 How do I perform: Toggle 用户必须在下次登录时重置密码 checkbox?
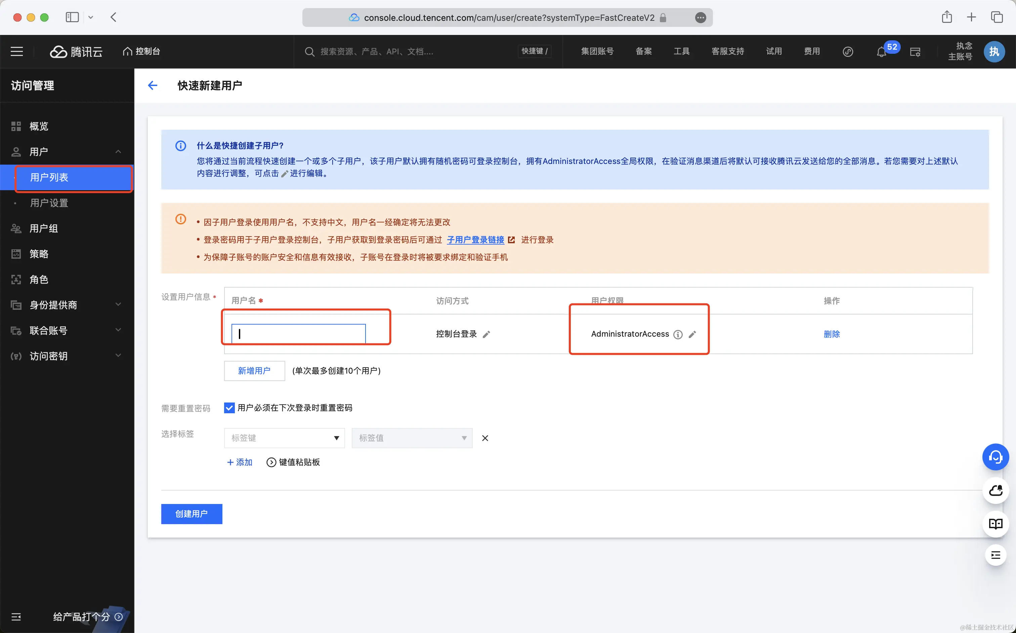tap(229, 408)
